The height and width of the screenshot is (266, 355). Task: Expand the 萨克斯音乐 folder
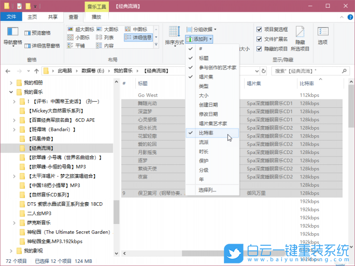click(x=14, y=223)
